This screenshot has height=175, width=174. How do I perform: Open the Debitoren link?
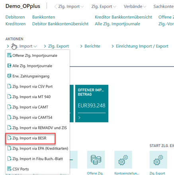(x=15, y=17)
